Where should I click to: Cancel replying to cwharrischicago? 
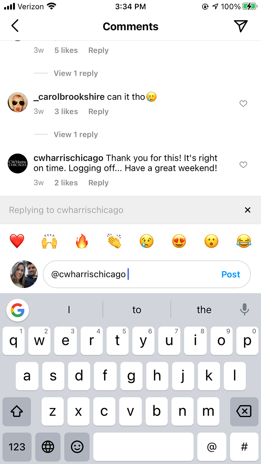click(248, 210)
